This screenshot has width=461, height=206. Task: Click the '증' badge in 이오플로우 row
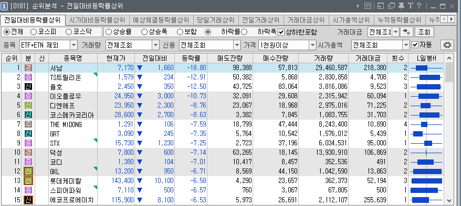[x=28, y=96]
